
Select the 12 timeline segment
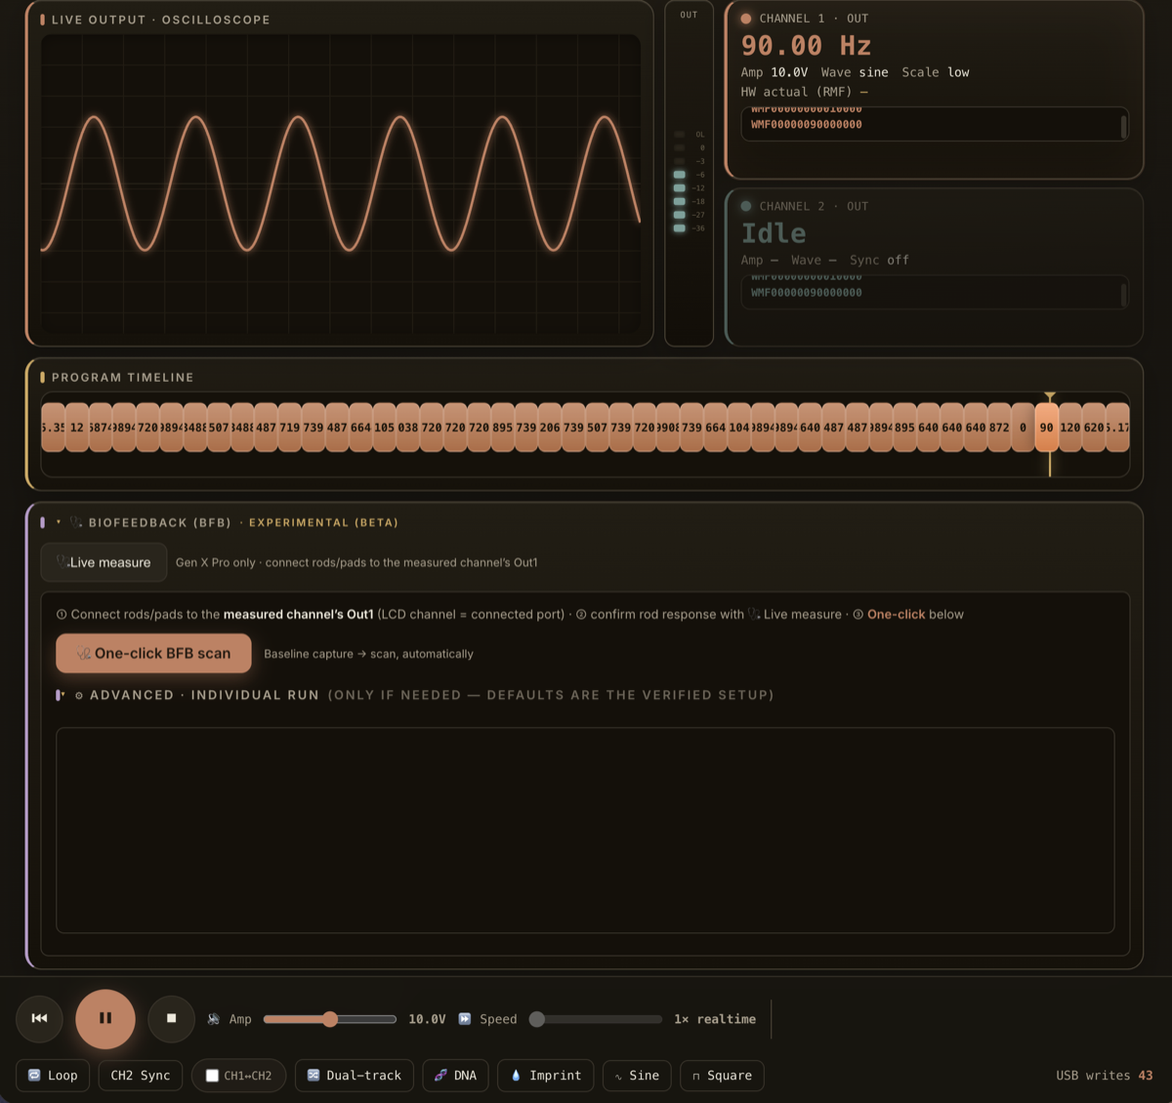[77, 428]
